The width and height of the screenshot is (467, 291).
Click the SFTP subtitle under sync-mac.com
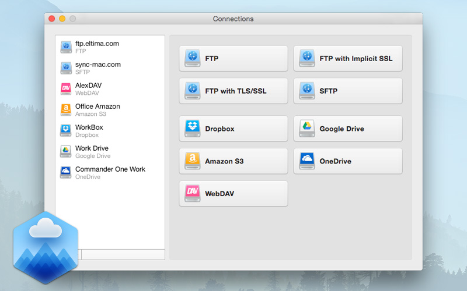pyautogui.click(x=82, y=72)
